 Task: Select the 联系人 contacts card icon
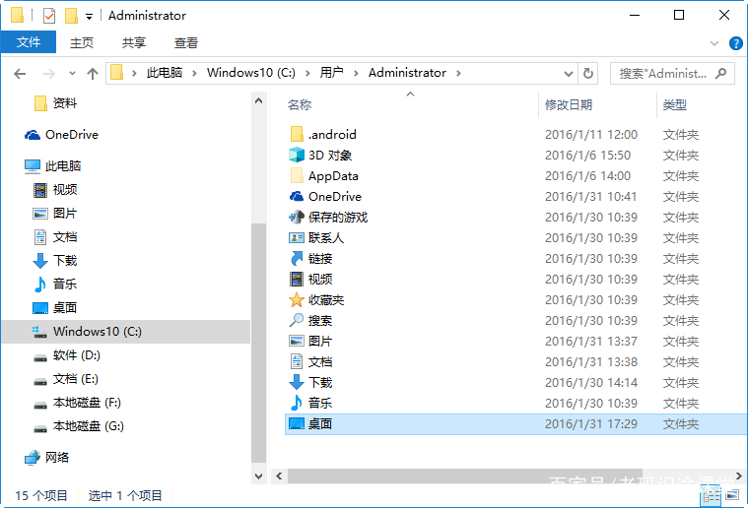click(297, 238)
